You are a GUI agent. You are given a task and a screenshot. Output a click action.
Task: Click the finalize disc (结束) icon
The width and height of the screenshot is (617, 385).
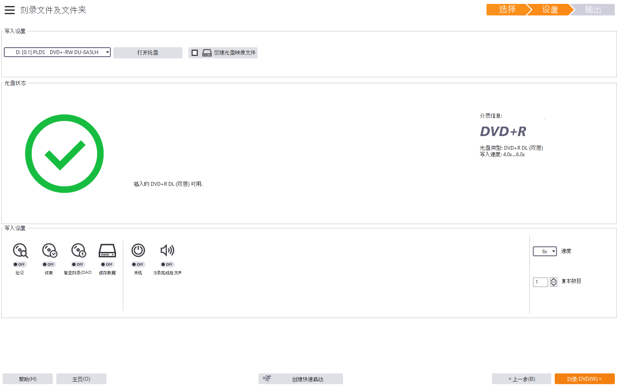point(49,250)
